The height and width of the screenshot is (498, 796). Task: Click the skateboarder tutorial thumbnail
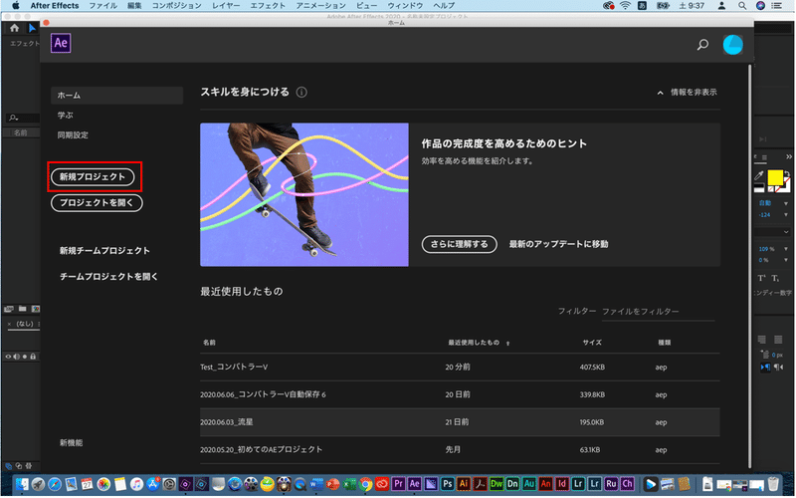coord(304,194)
